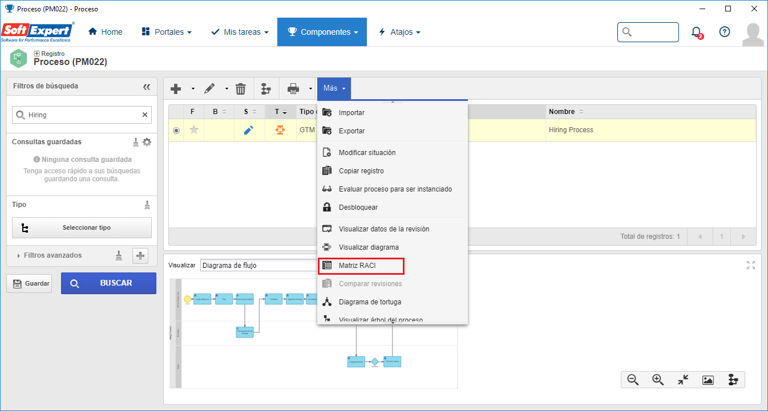
Task: Click the blue pencil status icon in row
Action: (249, 131)
